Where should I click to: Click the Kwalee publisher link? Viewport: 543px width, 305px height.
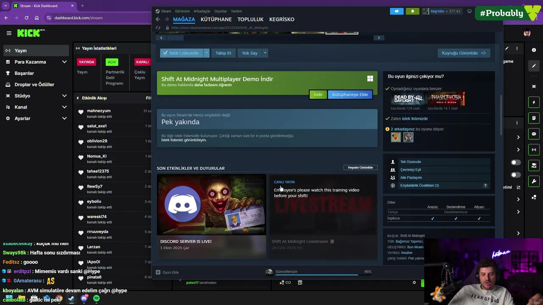(406, 253)
